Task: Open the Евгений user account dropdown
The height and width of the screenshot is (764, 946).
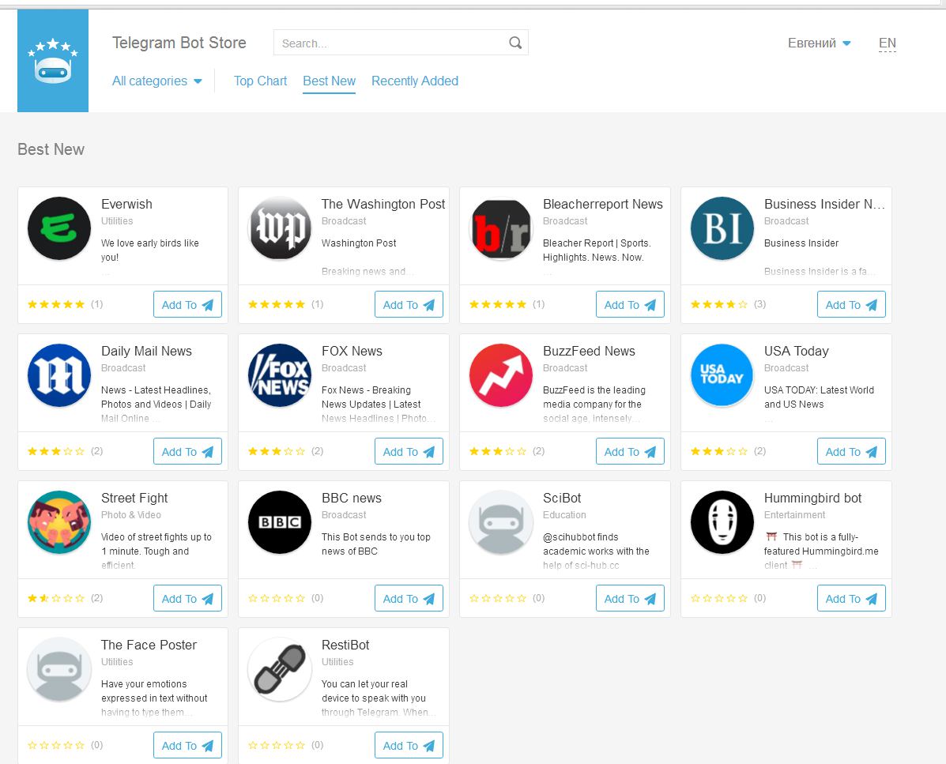Action: (820, 43)
